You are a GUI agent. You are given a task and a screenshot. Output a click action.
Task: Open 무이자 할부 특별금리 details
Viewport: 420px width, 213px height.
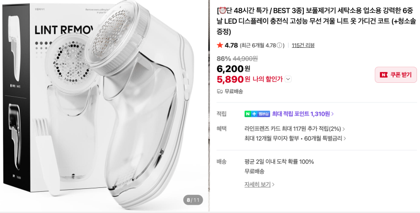[295, 138]
